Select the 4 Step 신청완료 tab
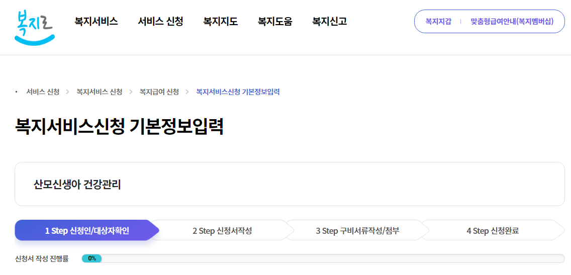 click(x=493, y=231)
